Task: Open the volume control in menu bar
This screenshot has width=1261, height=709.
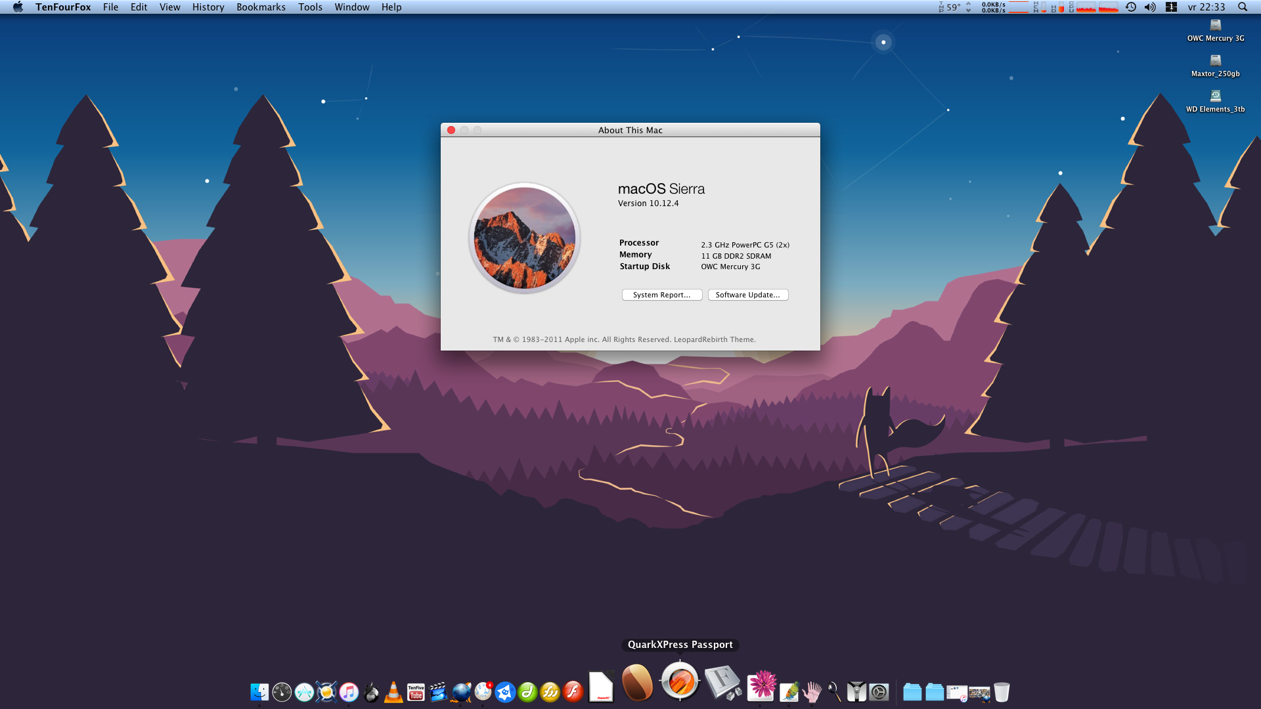Action: pyautogui.click(x=1150, y=7)
